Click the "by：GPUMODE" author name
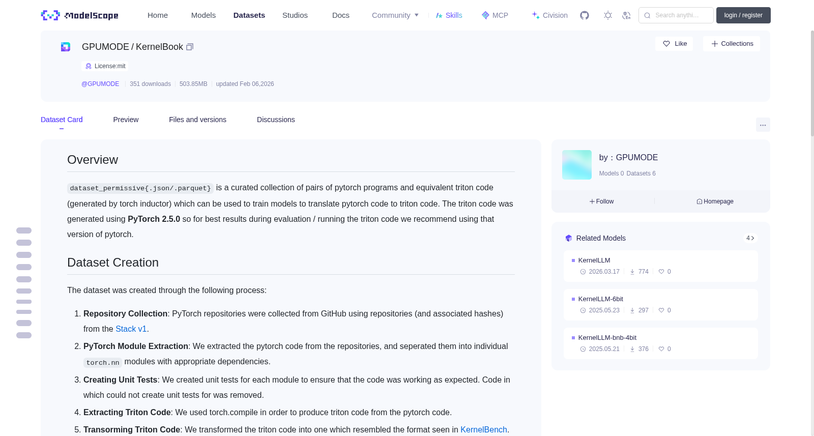This screenshot has height=436, width=814. tap(628, 158)
